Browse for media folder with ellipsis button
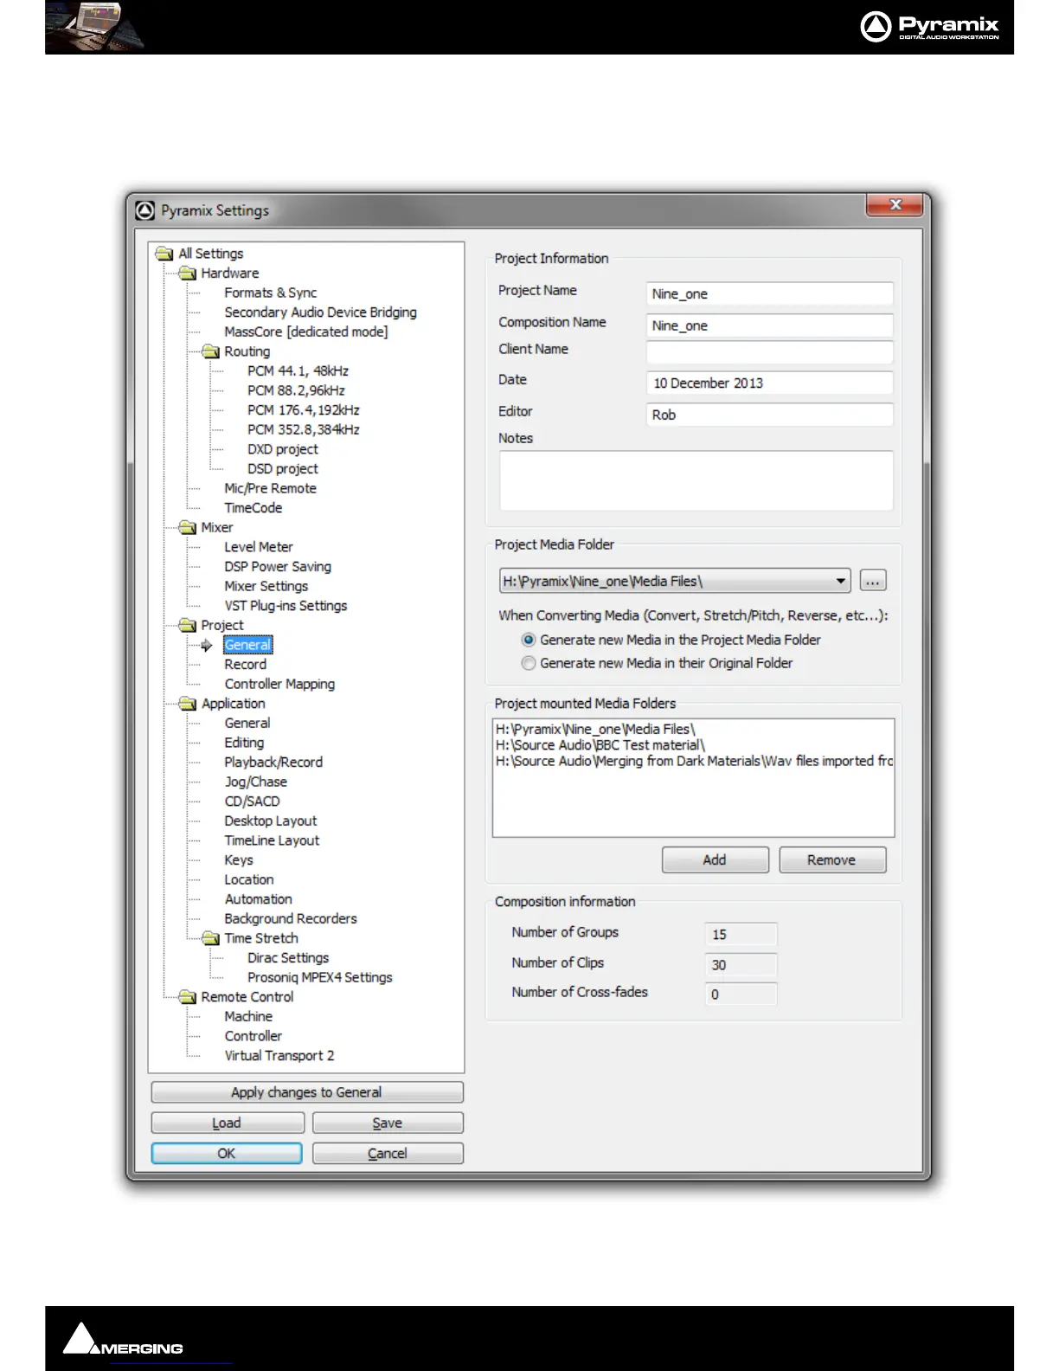The height and width of the screenshot is (1371, 1059). click(x=873, y=581)
